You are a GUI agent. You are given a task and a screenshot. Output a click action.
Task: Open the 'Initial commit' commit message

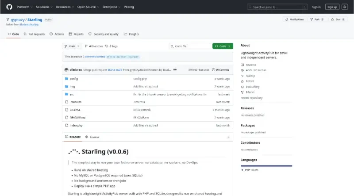pos(142,110)
